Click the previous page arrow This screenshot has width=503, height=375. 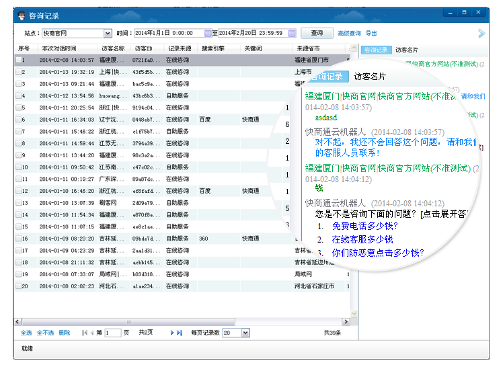(91, 333)
